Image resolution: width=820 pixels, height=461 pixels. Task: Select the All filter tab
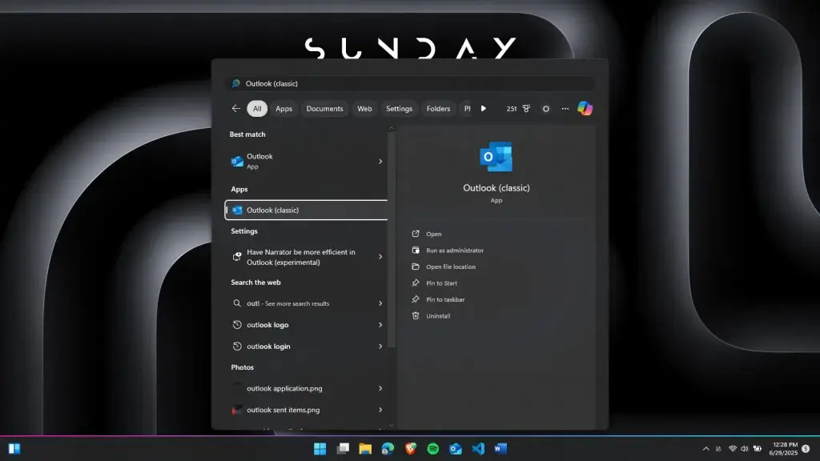coord(257,109)
